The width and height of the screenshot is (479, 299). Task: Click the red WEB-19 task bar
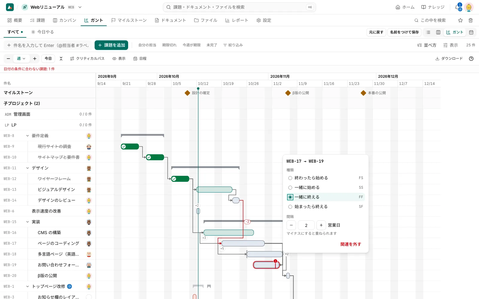point(266,265)
